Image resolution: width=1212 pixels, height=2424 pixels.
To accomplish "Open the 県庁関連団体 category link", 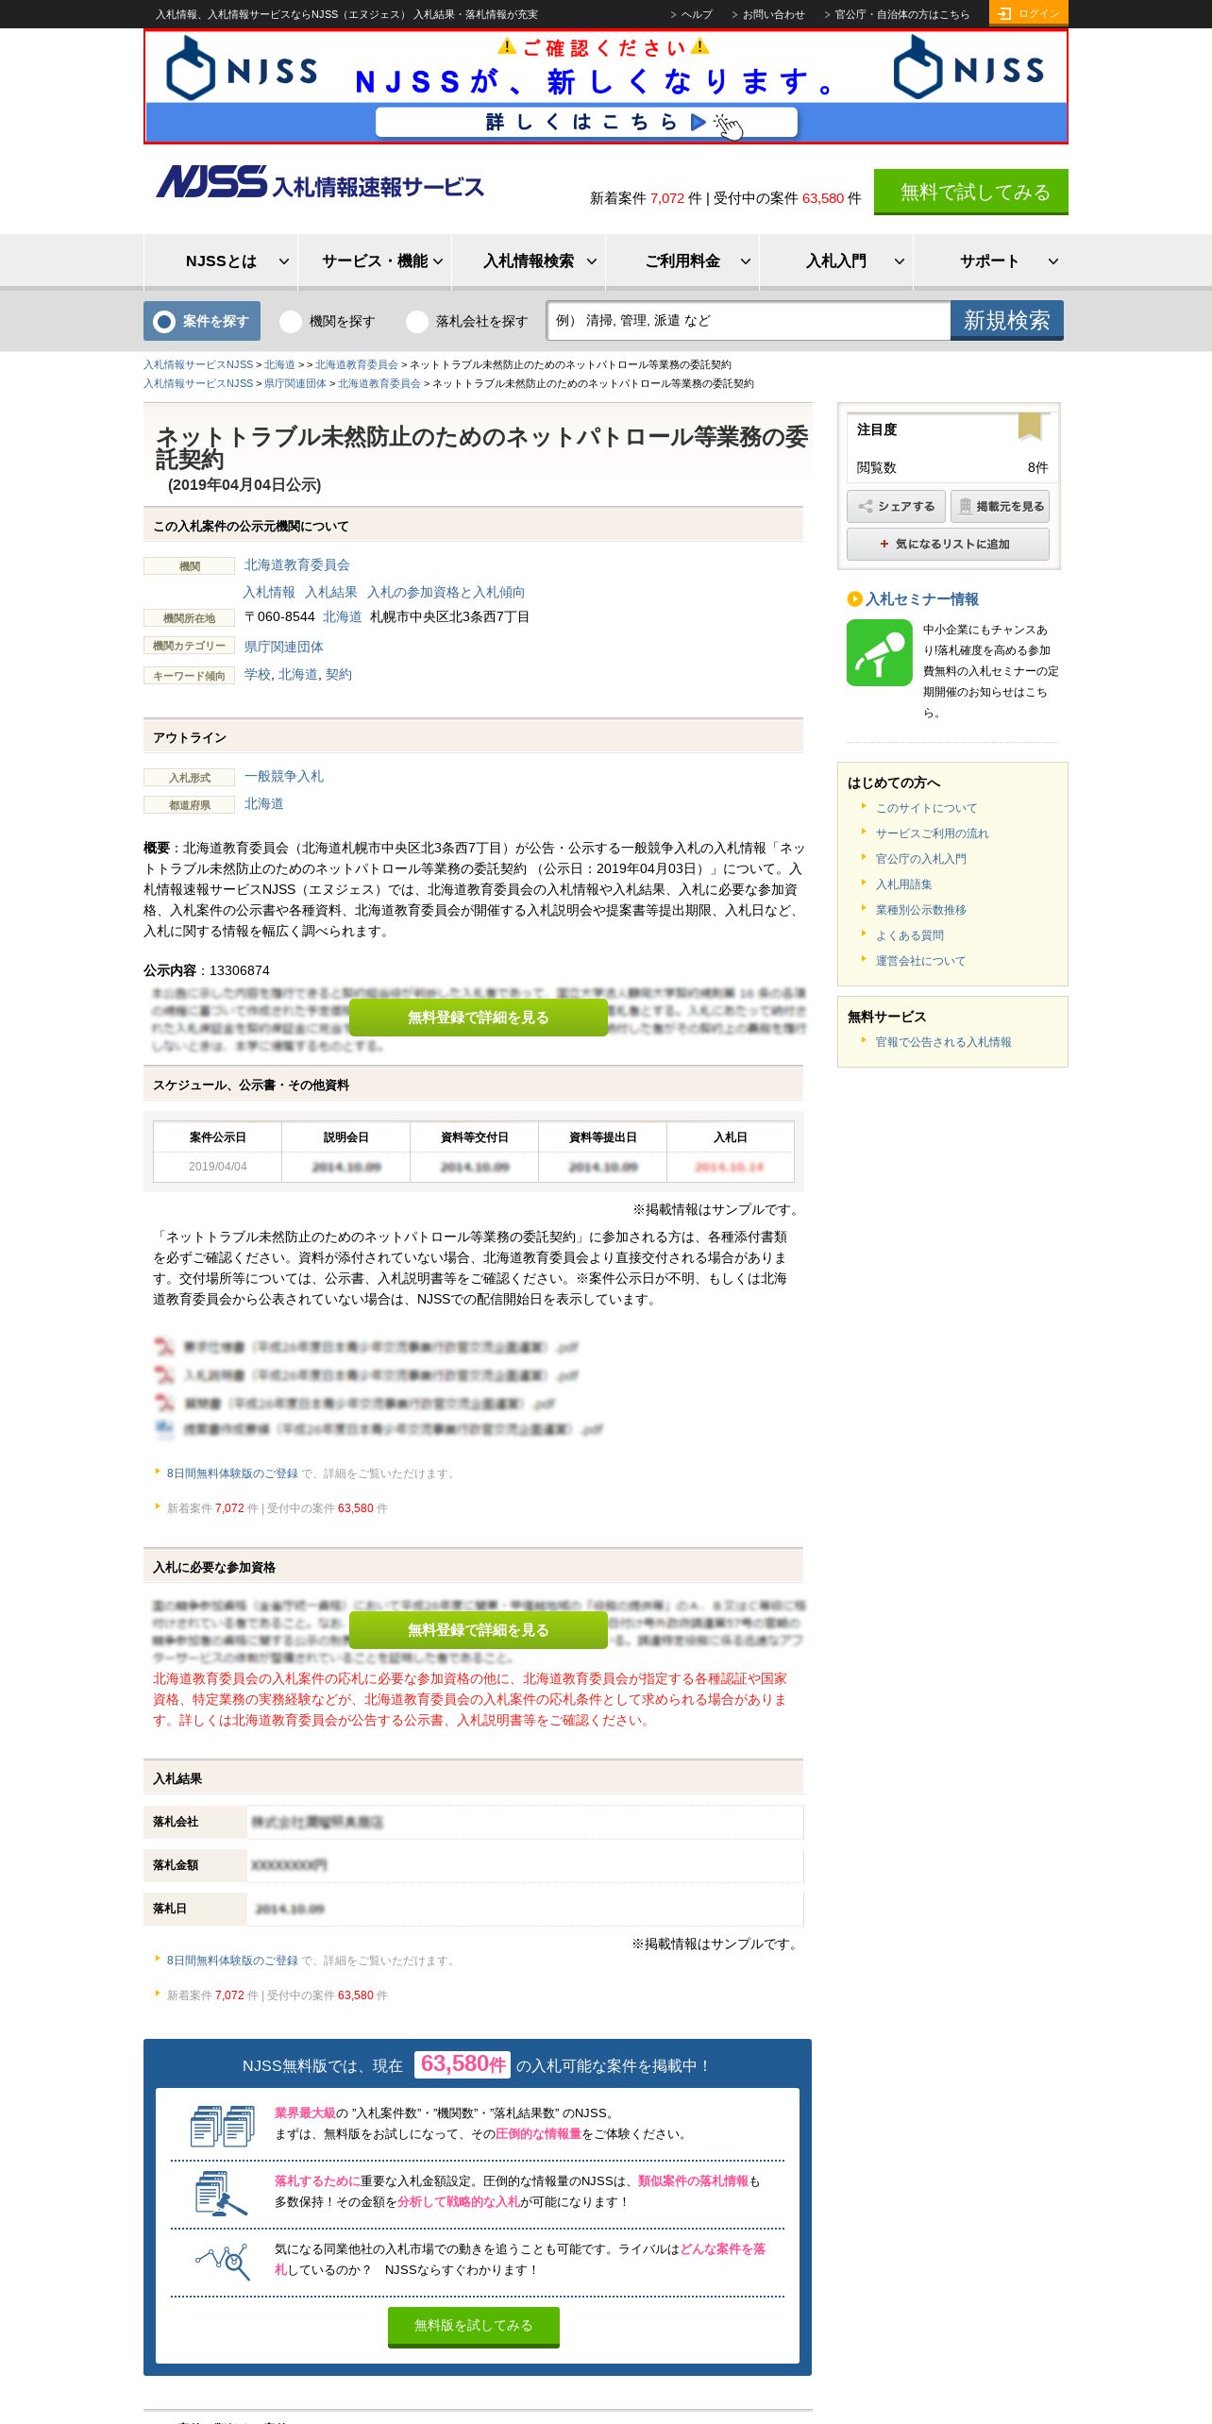I will (x=284, y=647).
